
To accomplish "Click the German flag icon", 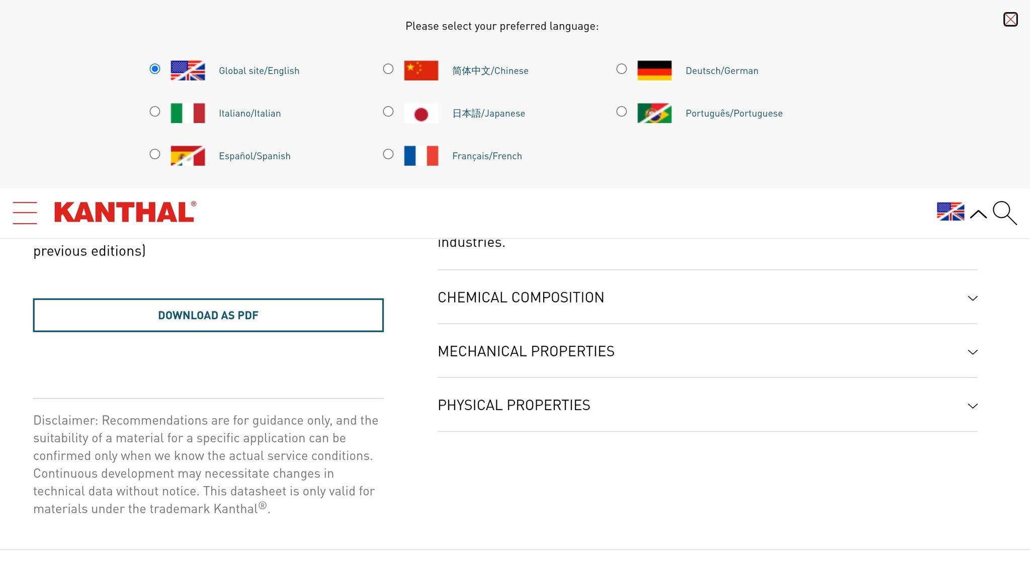I will pos(654,70).
